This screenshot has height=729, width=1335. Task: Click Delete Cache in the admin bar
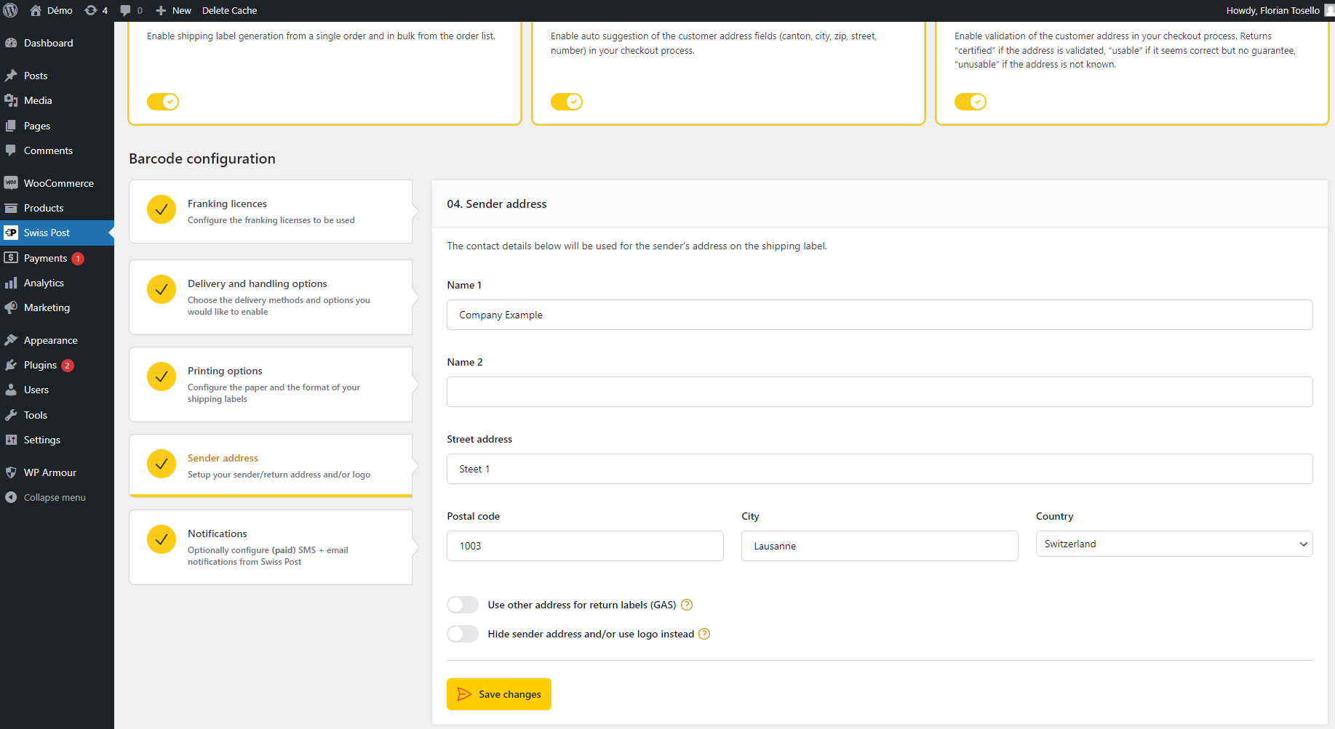tap(229, 10)
